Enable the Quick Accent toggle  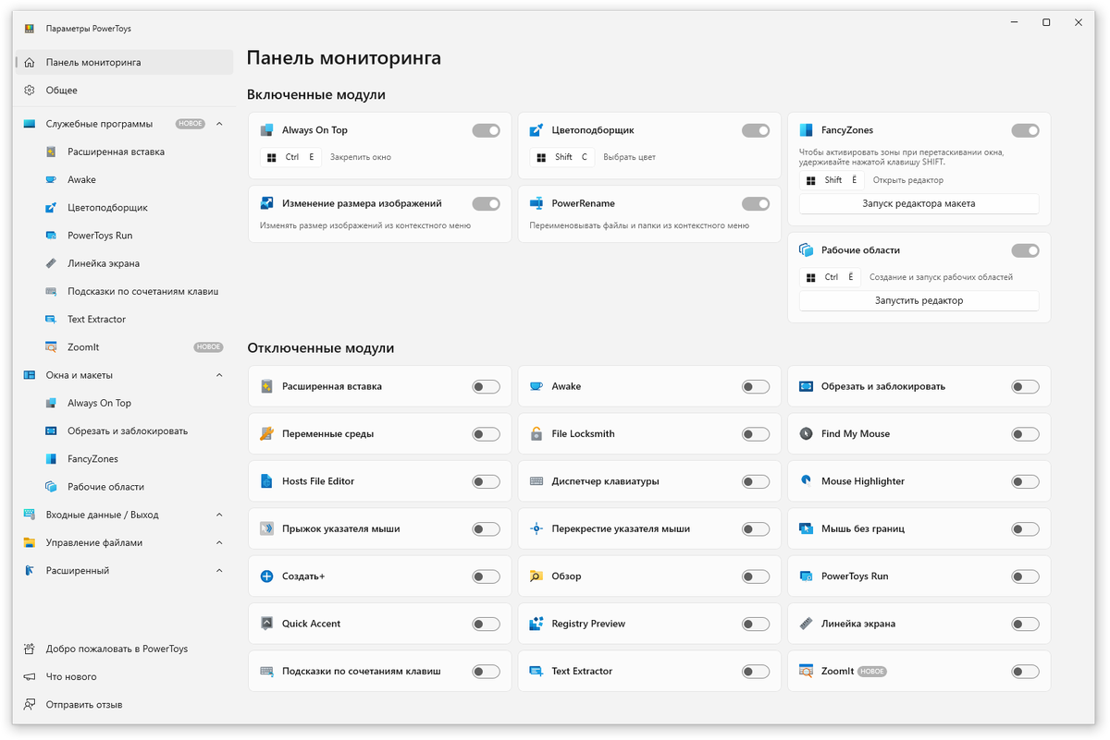click(486, 625)
